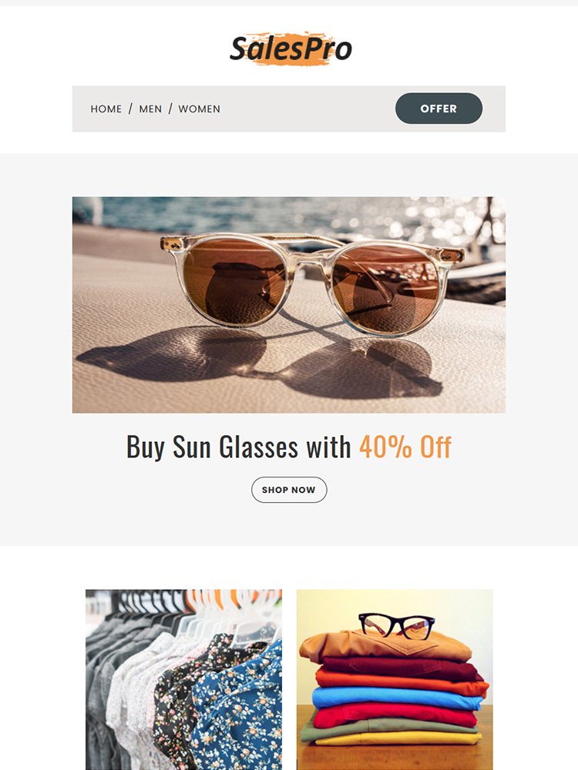Open the hanging shirts rack image
This screenshot has width=578, height=770.
[x=184, y=680]
